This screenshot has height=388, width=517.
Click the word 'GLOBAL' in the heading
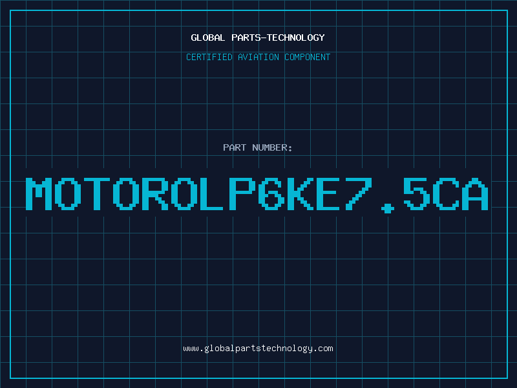coord(207,38)
